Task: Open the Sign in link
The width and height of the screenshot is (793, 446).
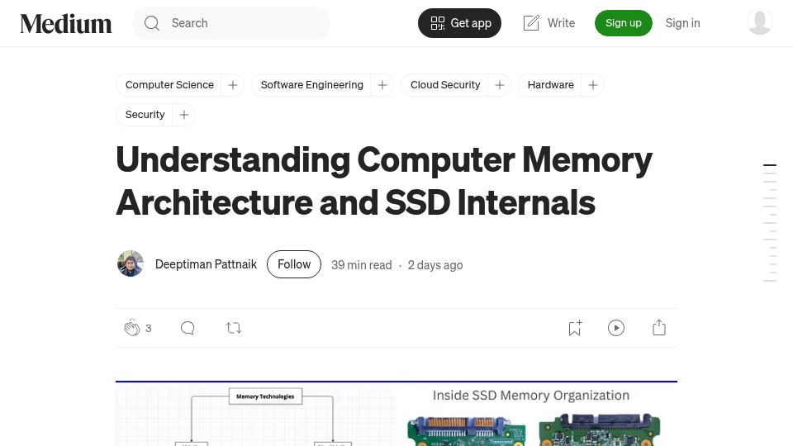Action: click(x=682, y=23)
